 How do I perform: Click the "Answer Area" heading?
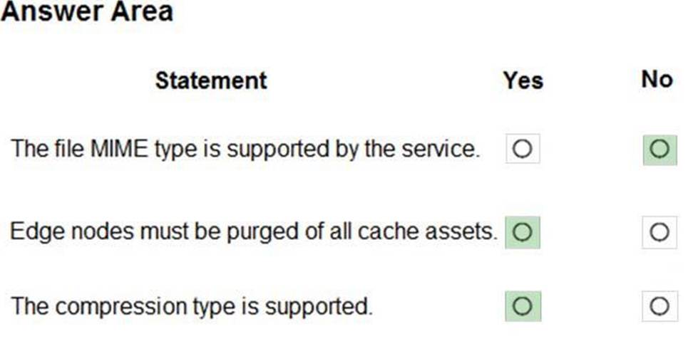pos(87,11)
